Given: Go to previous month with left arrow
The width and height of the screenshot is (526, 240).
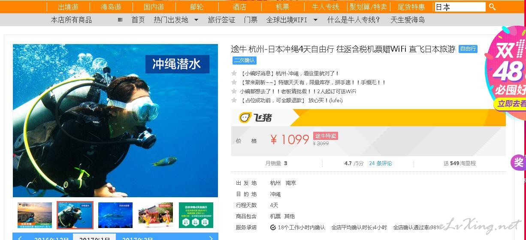Looking at the screenshot, I should pos(20,238).
